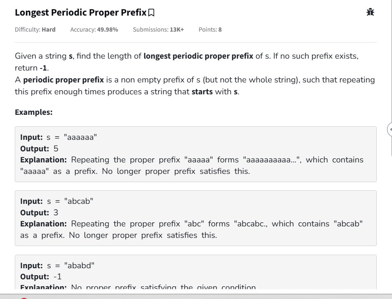The image size is (392, 299).
Task: Click the problem title heading
Action: click(x=80, y=13)
